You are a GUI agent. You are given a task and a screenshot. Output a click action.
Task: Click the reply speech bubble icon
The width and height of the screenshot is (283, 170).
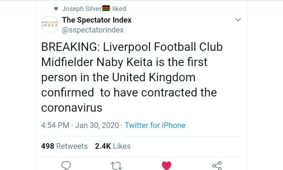click(66, 166)
